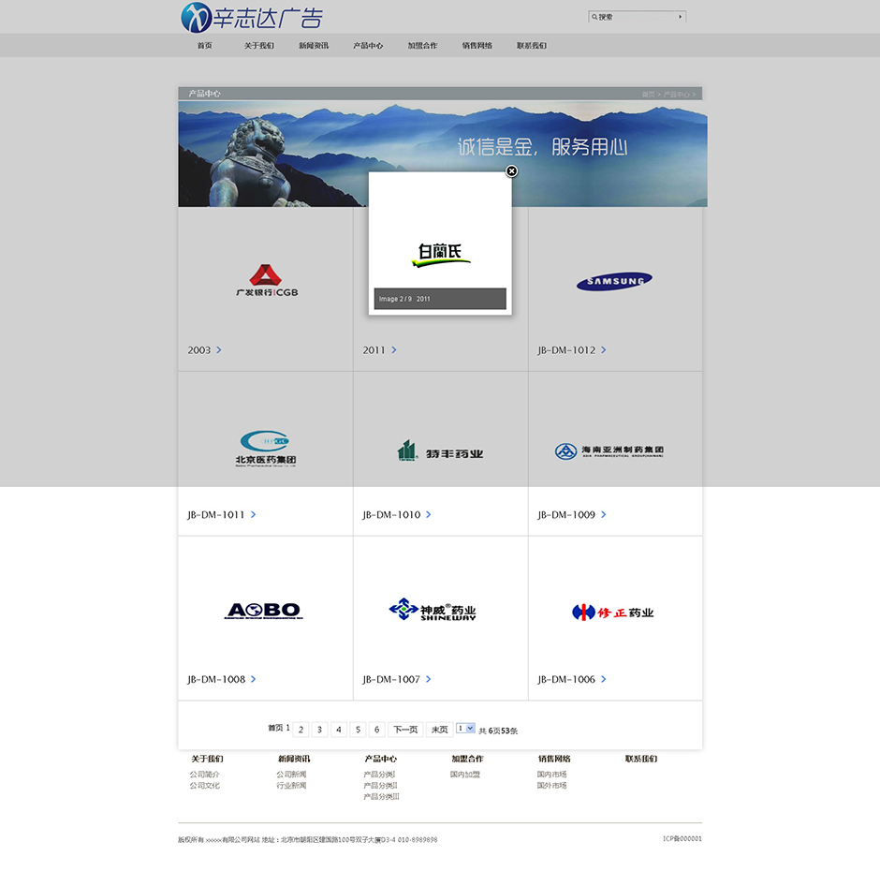Open 加盟合作 in the top navigation

pyautogui.click(x=422, y=46)
